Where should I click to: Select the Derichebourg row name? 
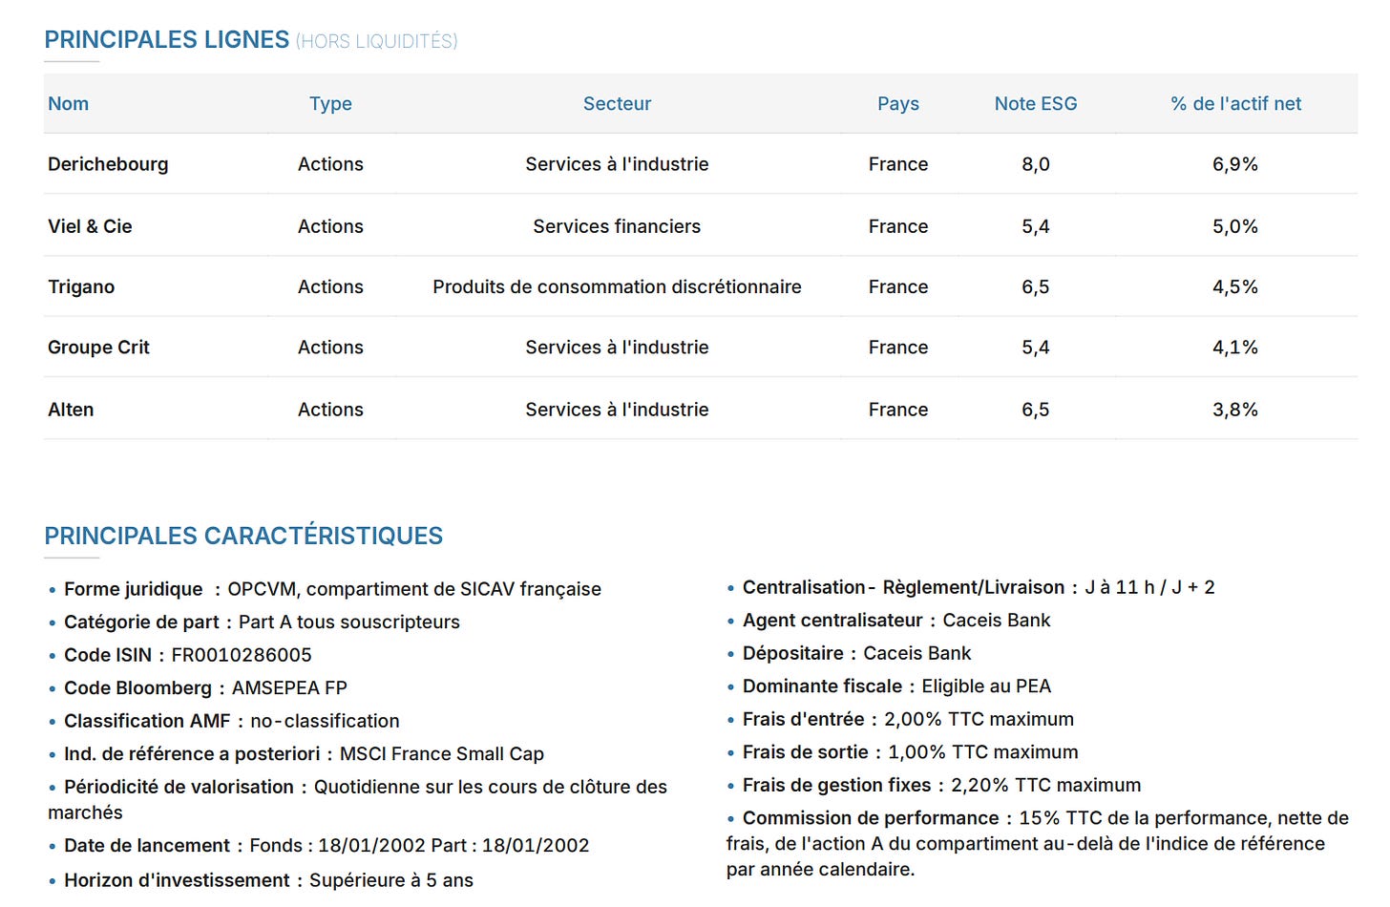click(x=108, y=164)
